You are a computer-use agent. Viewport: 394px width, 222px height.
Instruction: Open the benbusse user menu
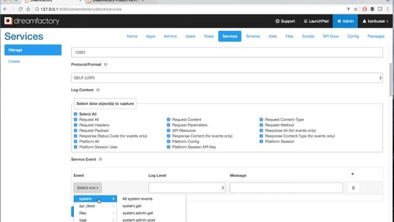376,21
